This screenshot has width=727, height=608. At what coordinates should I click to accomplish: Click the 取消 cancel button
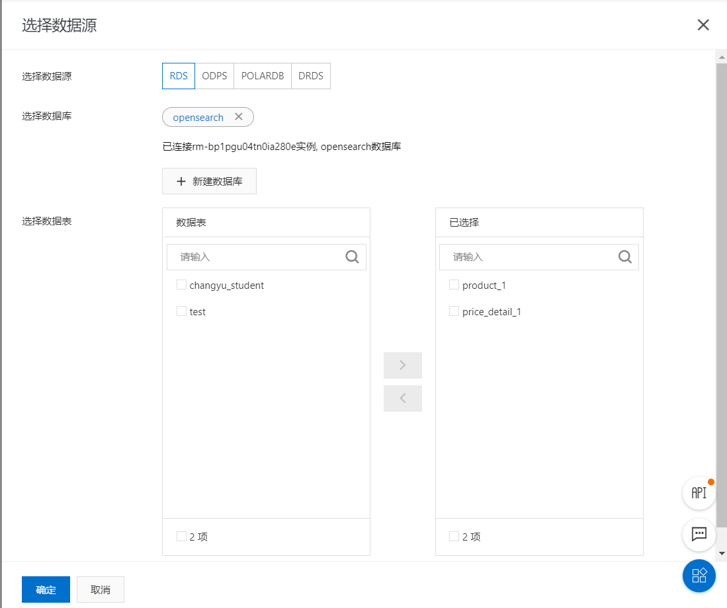100,589
